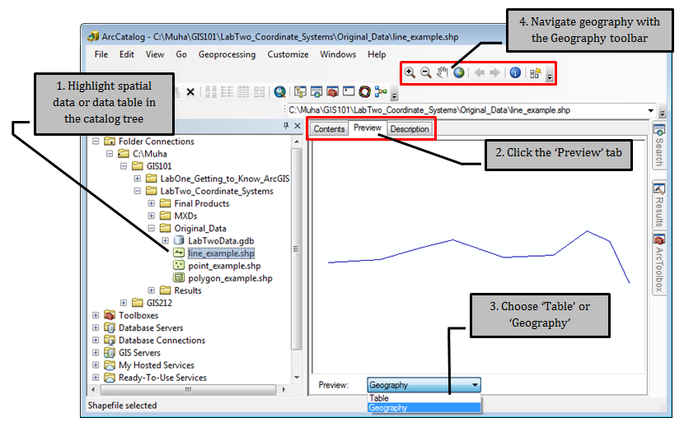
Task: Click the colorful ring toolbar icon
Action: coord(365,91)
